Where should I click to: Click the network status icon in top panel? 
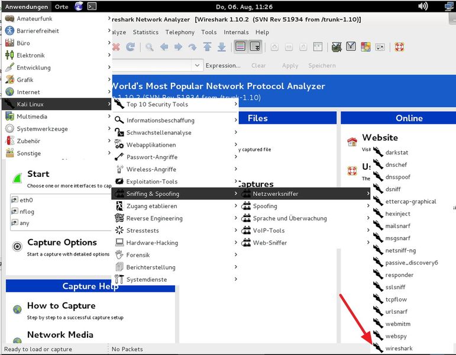click(449, 6)
